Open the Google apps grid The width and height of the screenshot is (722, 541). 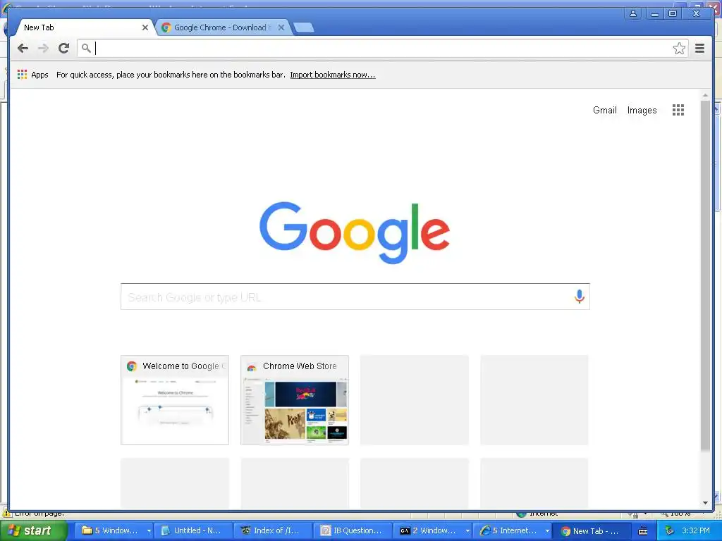678,110
